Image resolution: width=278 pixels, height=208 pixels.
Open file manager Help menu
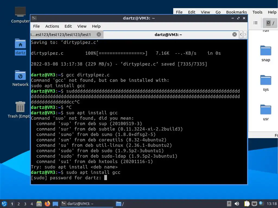(x=272, y=12)
